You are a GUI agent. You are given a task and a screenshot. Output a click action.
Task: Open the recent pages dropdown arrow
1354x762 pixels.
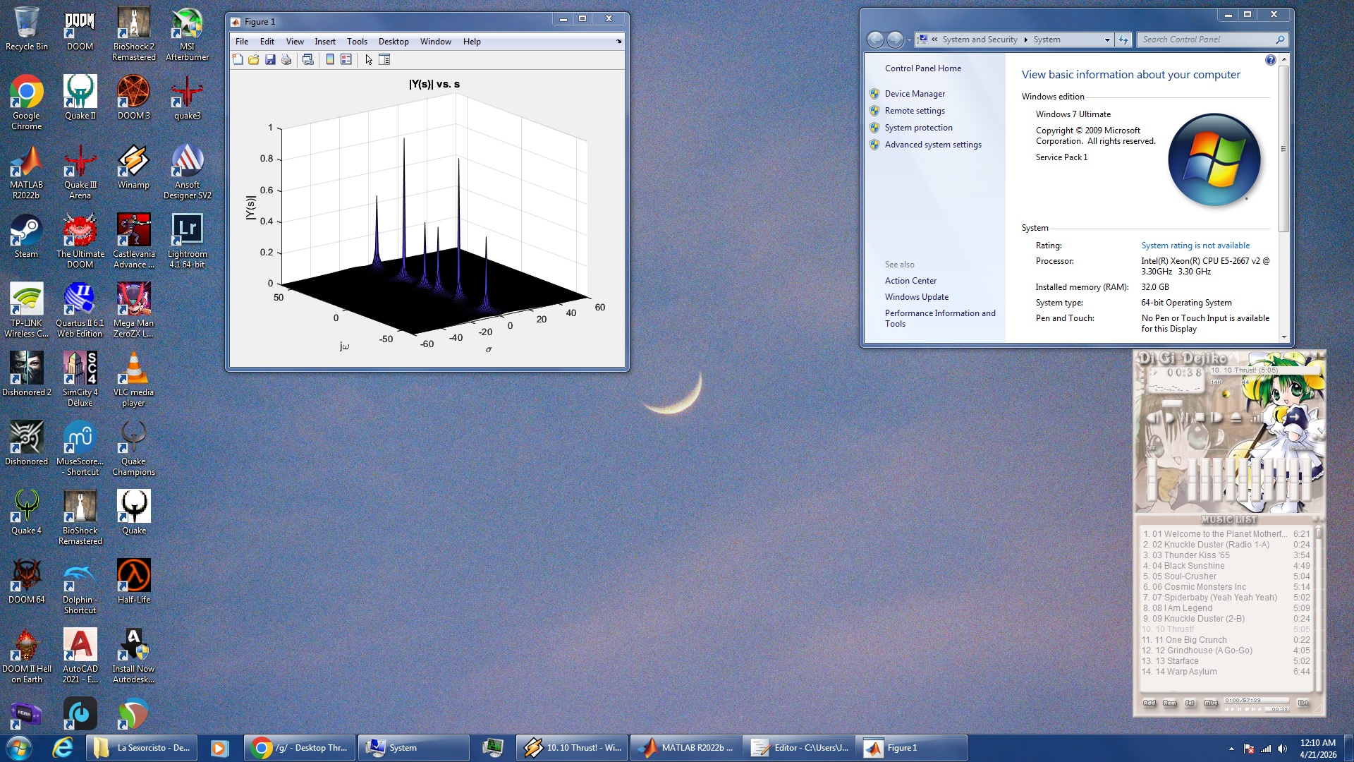pyautogui.click(x=908, y=40)
